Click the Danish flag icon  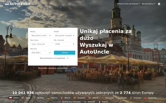tap(23, 98)
